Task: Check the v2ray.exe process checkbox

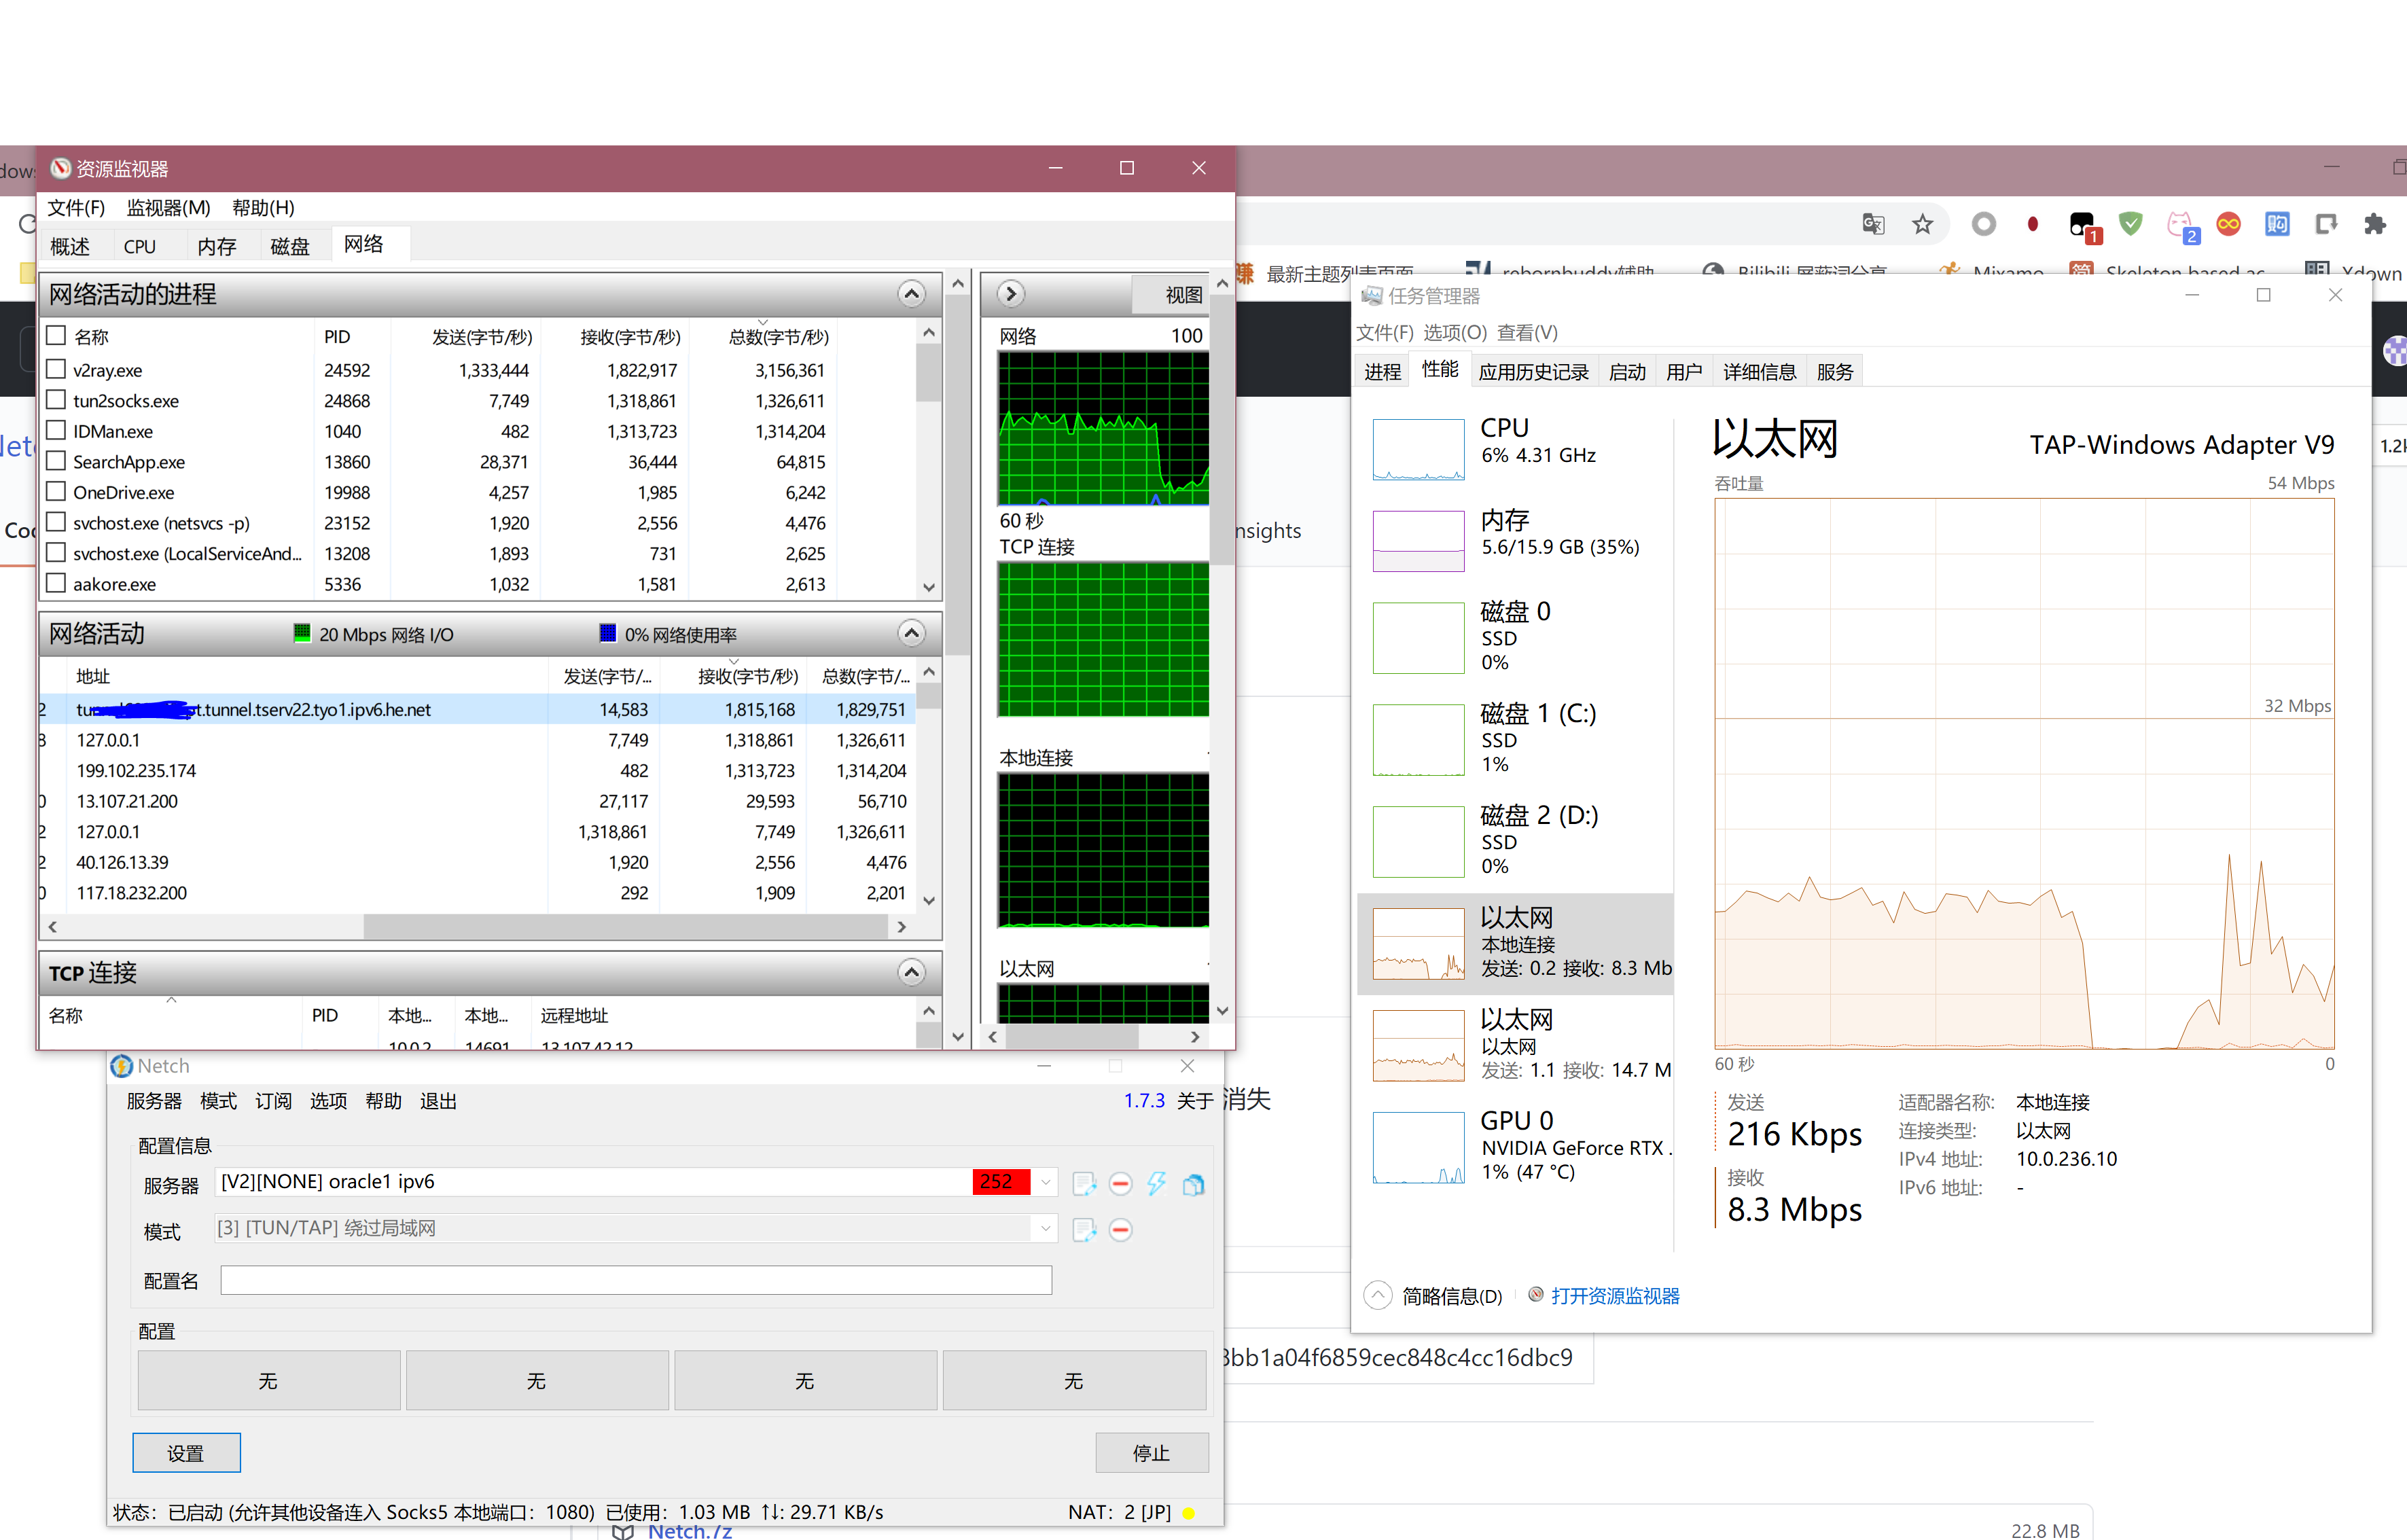Action: pos(56,369)
